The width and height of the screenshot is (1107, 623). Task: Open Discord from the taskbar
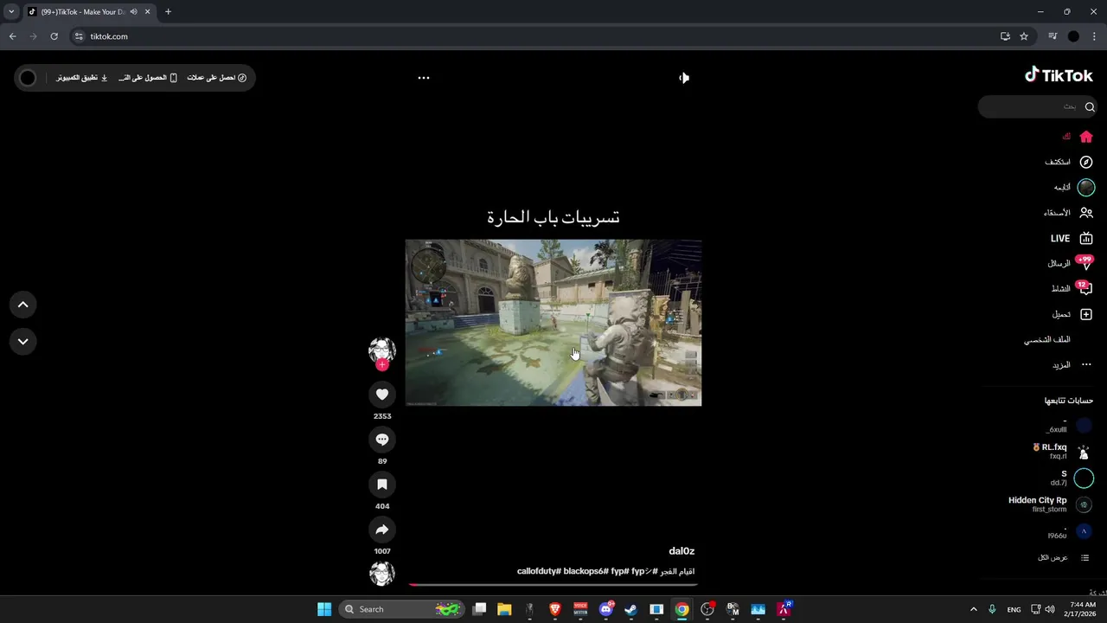(x=606, y=609)
